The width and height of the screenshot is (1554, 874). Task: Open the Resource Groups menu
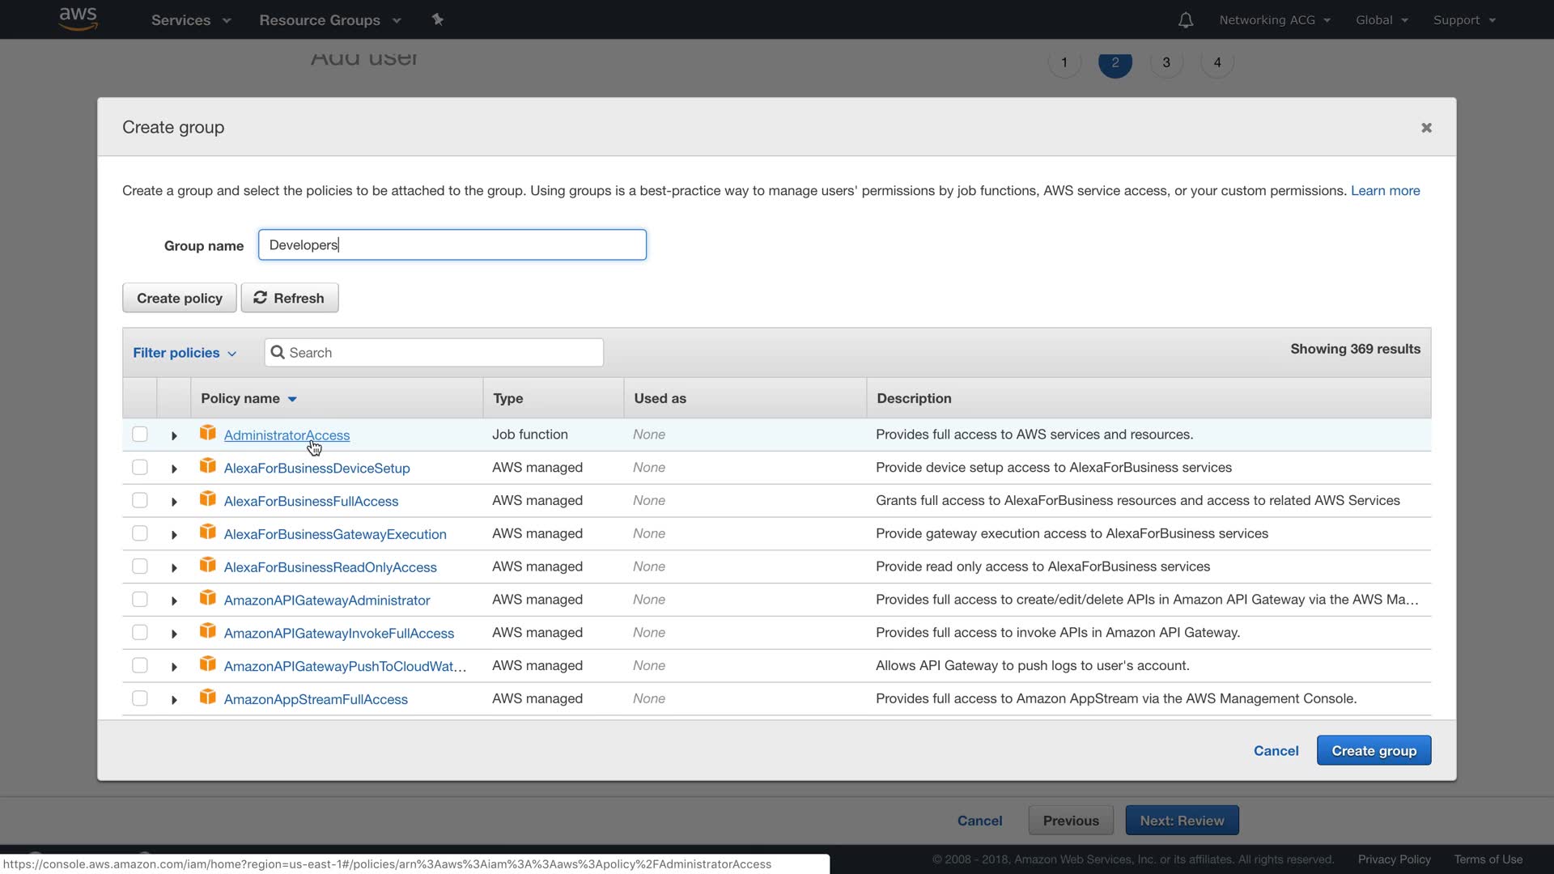coord(329,20)
